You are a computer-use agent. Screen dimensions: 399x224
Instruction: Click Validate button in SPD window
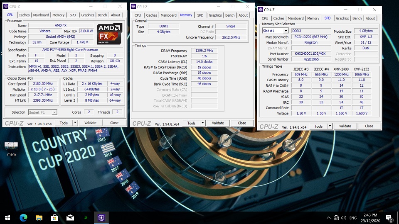(x=345, y=126)
